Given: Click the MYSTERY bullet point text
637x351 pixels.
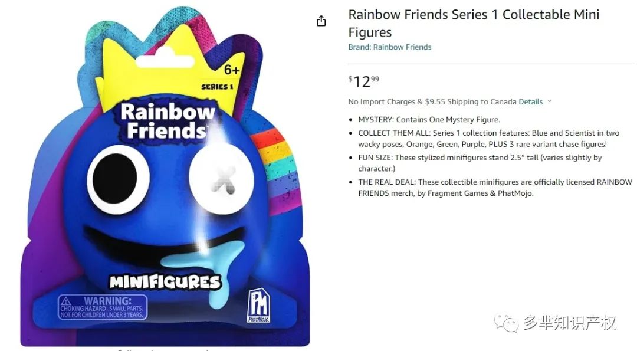Looking at the screenshot, I should coord(429,119).
